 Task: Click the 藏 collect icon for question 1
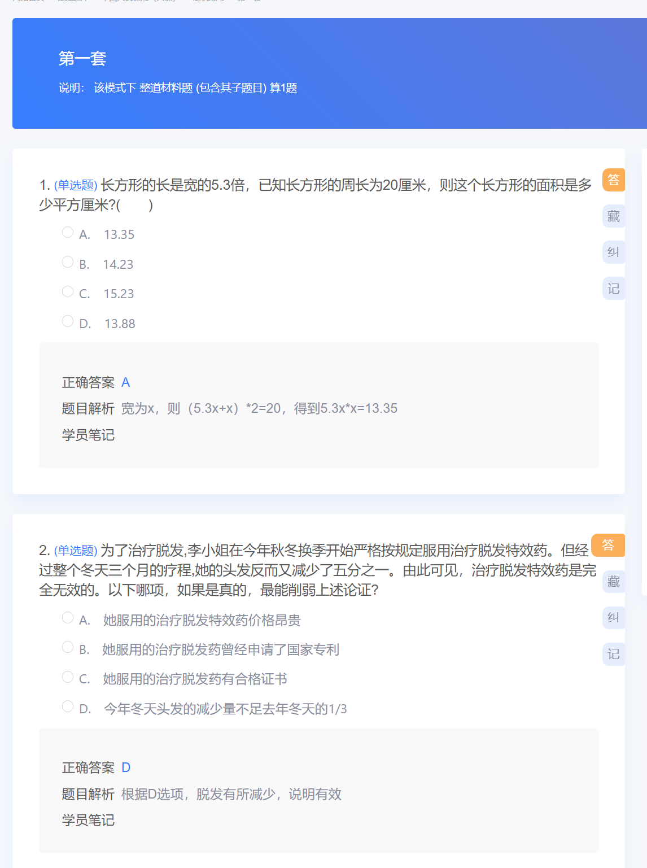tap(613, 216)
